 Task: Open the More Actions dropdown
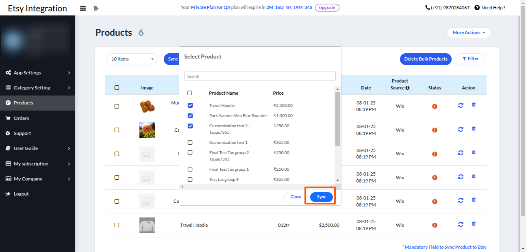click(469, 33)
